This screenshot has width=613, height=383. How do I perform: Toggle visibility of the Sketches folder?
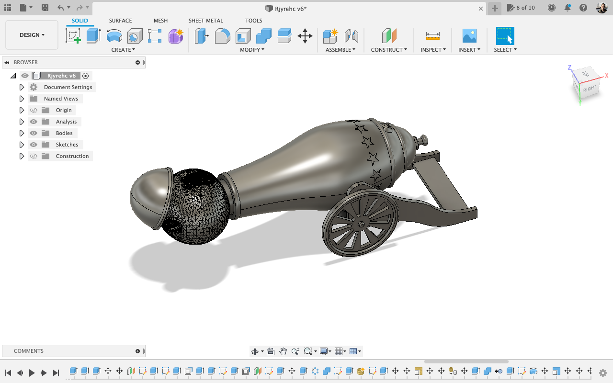(34, 145)
